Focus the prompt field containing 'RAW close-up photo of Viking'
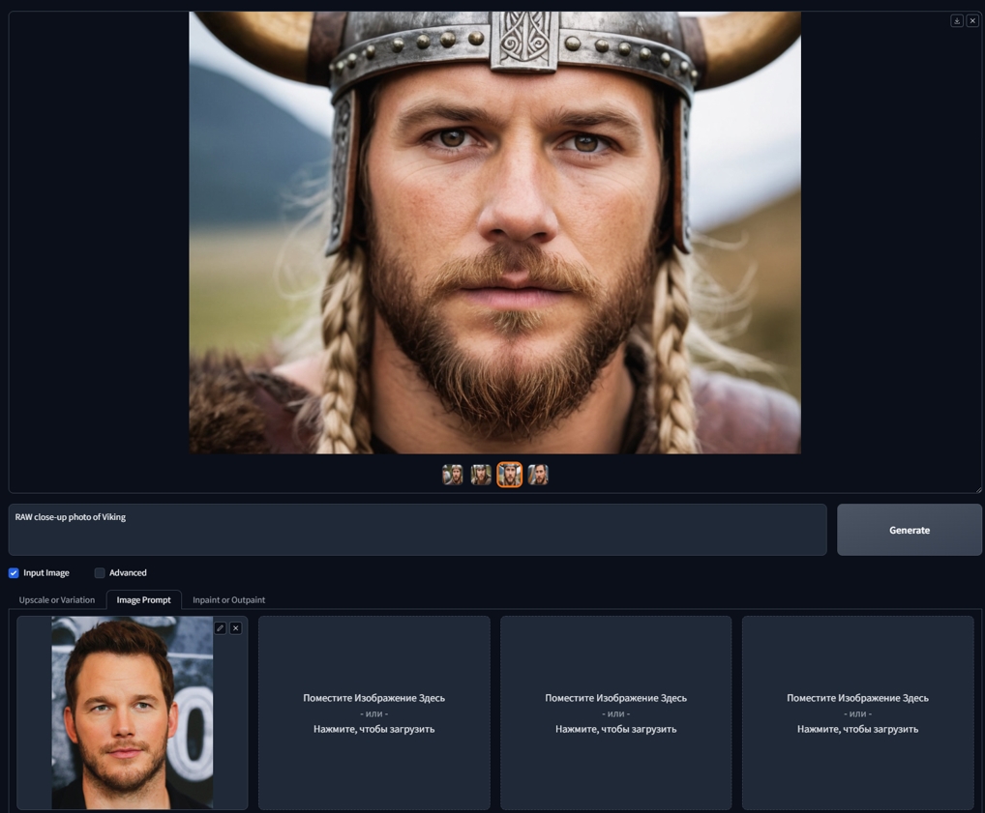Screen dimensions: 985x813 (x=418, y=530)
